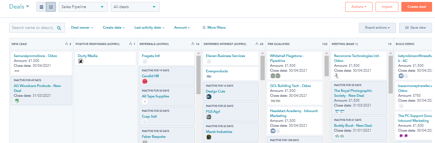Click the Durty Media company avatar
This screenshot has height=143, width=435.
coord(81,61)
